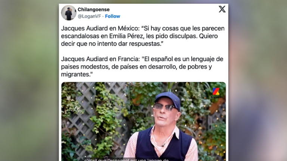
Task: Click the blurred background left of tweet
Action: 29,80
